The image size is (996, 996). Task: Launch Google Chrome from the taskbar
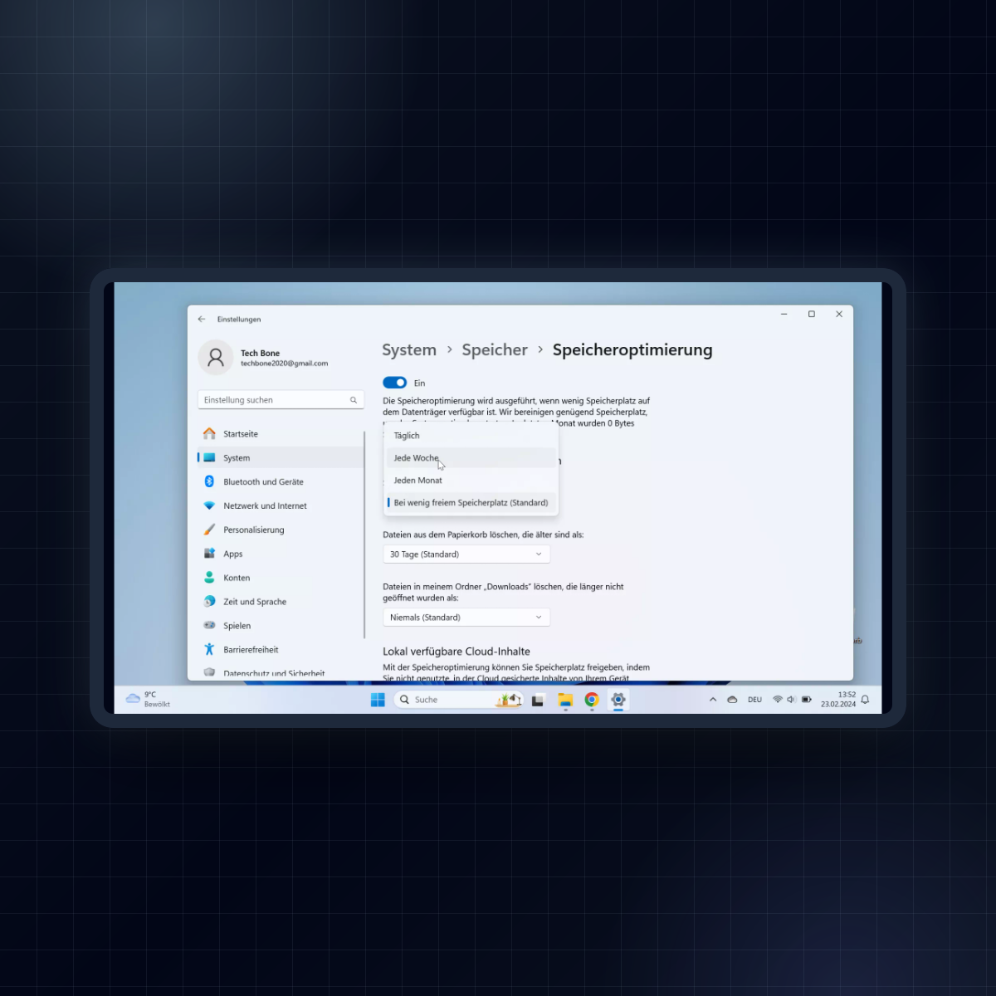(592, 700)
